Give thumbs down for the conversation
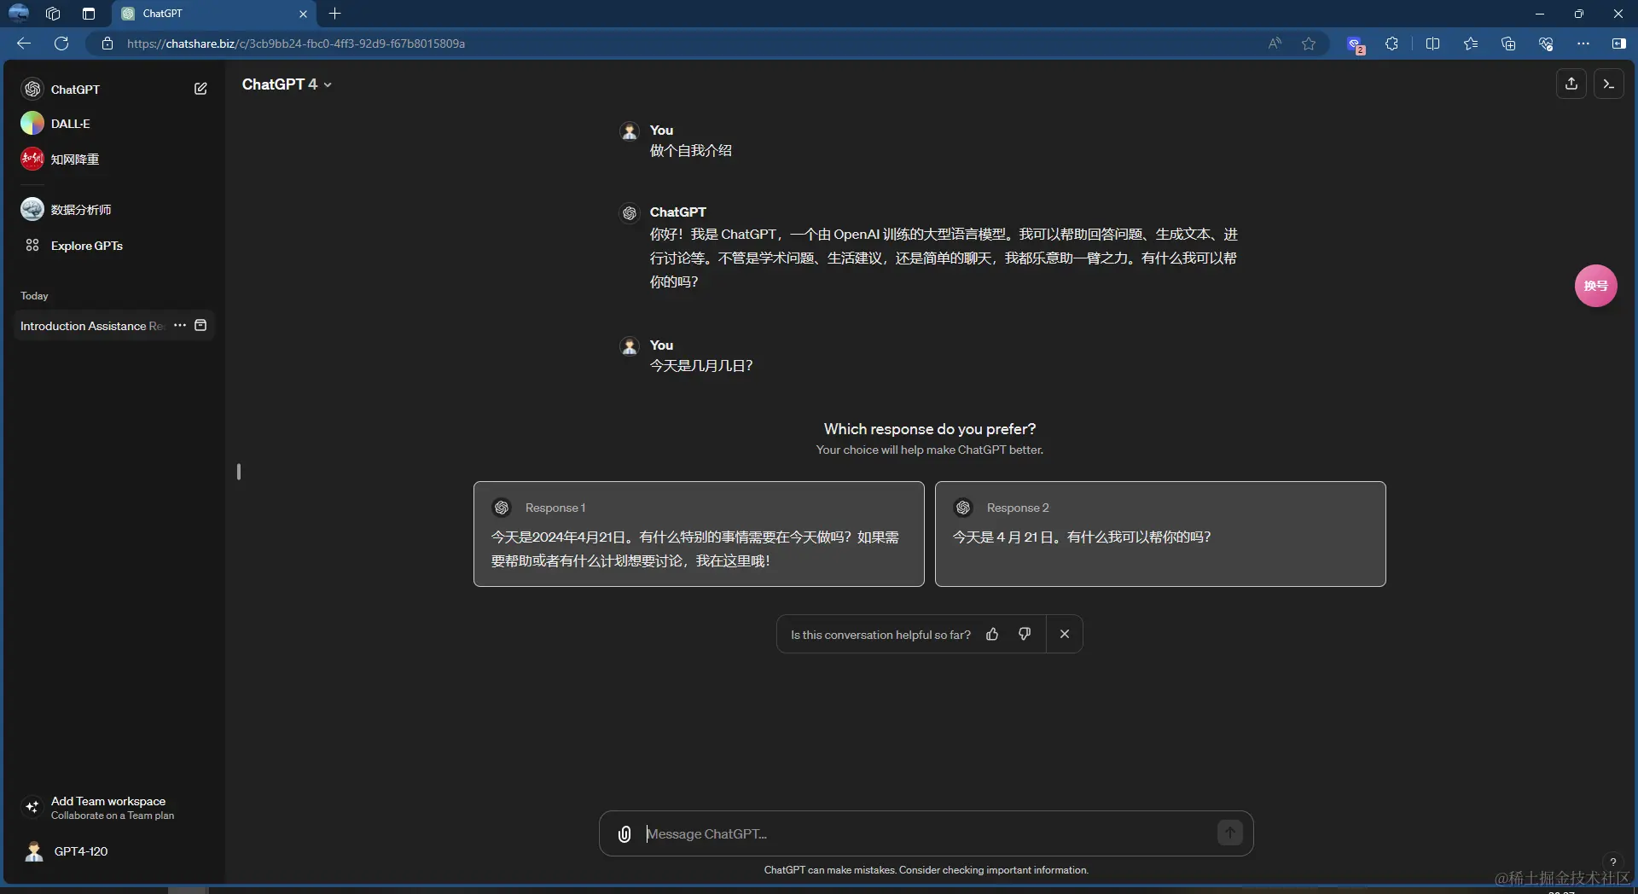Image resolution: width=1638 pixels, height=894 pixels. pyautogui.click(x=1025, y=634)
